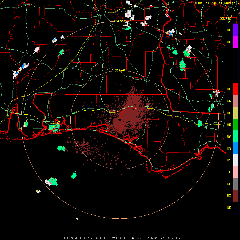Select the GC ground clutter gray swatch
240x240 pixels.
coord(235,184)
